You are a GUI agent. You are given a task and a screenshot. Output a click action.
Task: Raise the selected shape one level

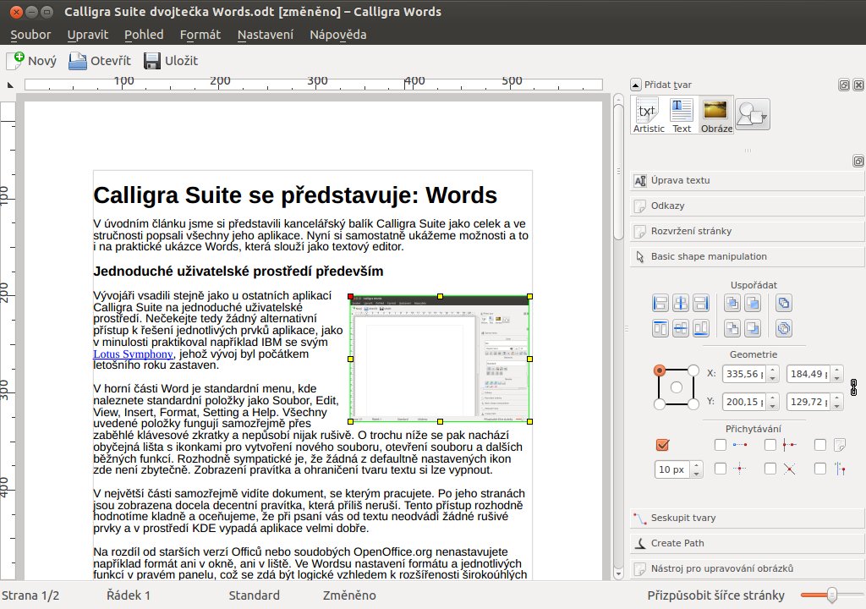pos(752,303)
